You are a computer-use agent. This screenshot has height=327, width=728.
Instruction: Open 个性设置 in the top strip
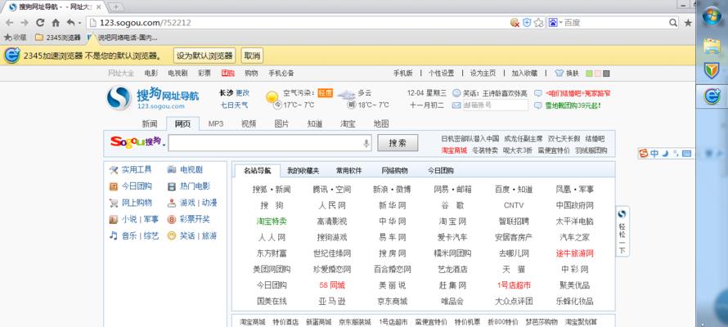coord(441,74)
